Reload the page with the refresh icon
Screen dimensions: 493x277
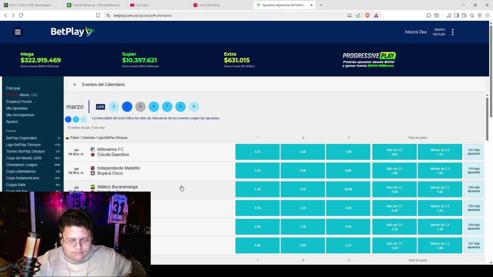[x=21, y=15]
